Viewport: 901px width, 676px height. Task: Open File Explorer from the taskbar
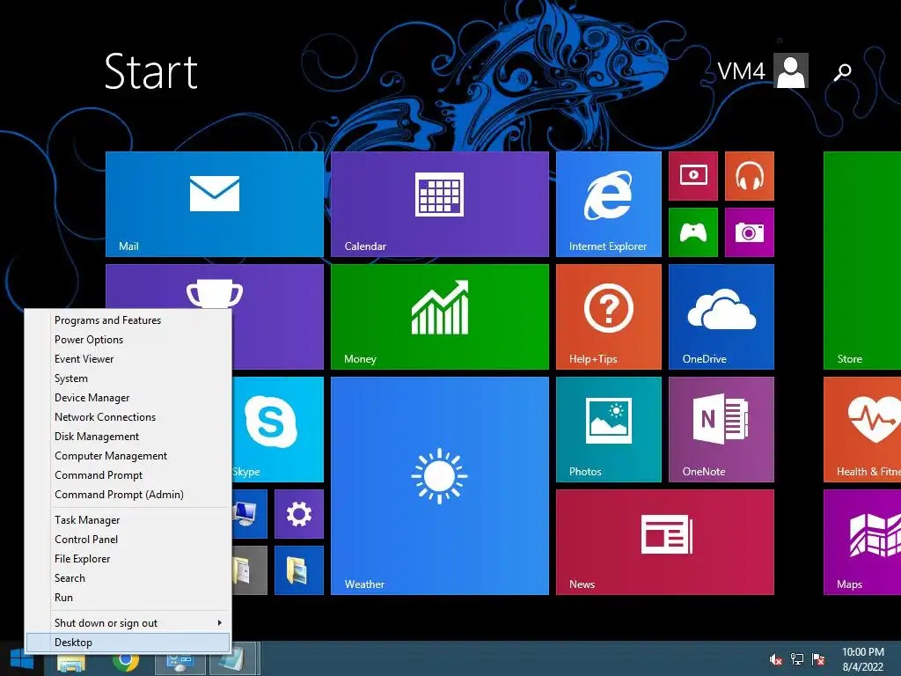click(x=71, y=662)
